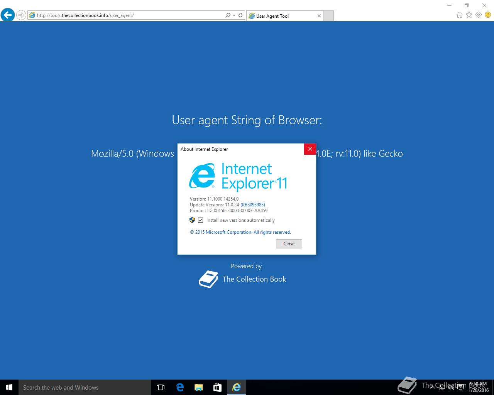Open Action Center notifications icon
Image resolution: width=494 pixels, height=395 pixels.
(460, 387)
